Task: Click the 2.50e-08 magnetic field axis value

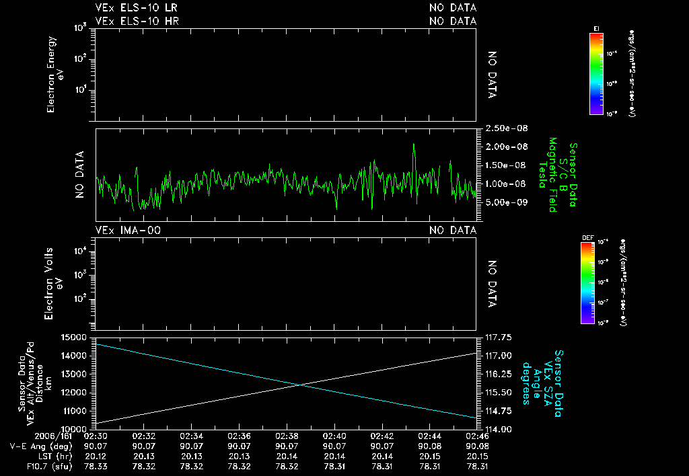Action: 507,128
